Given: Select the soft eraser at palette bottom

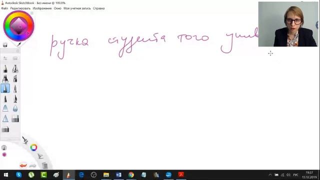Looking at the screenshot, I should 5,129.
